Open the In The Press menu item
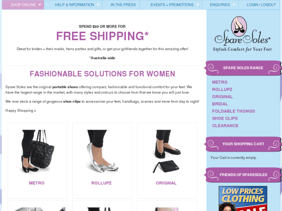 coord(123,5)
